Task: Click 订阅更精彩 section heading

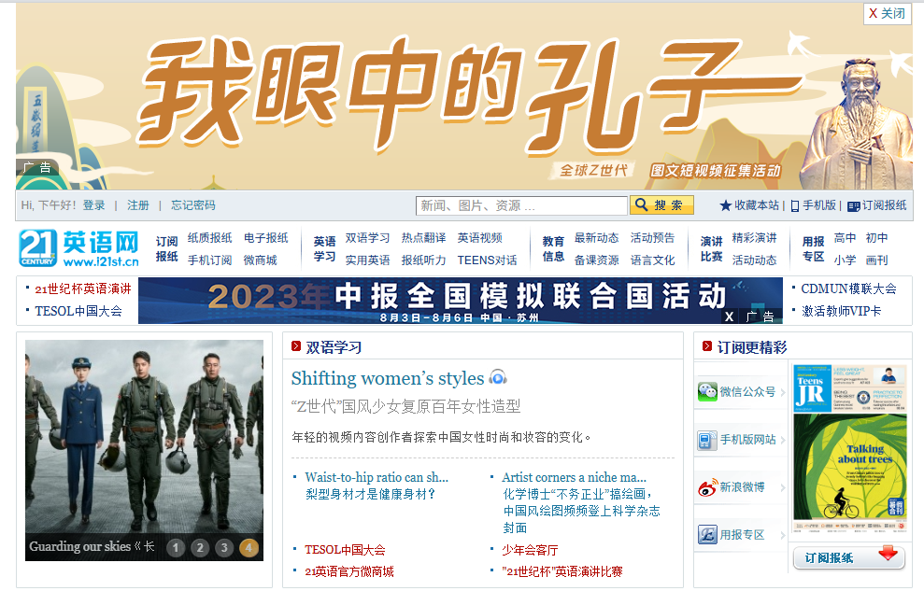Action: pyautogui.click(x=752, y=347)
